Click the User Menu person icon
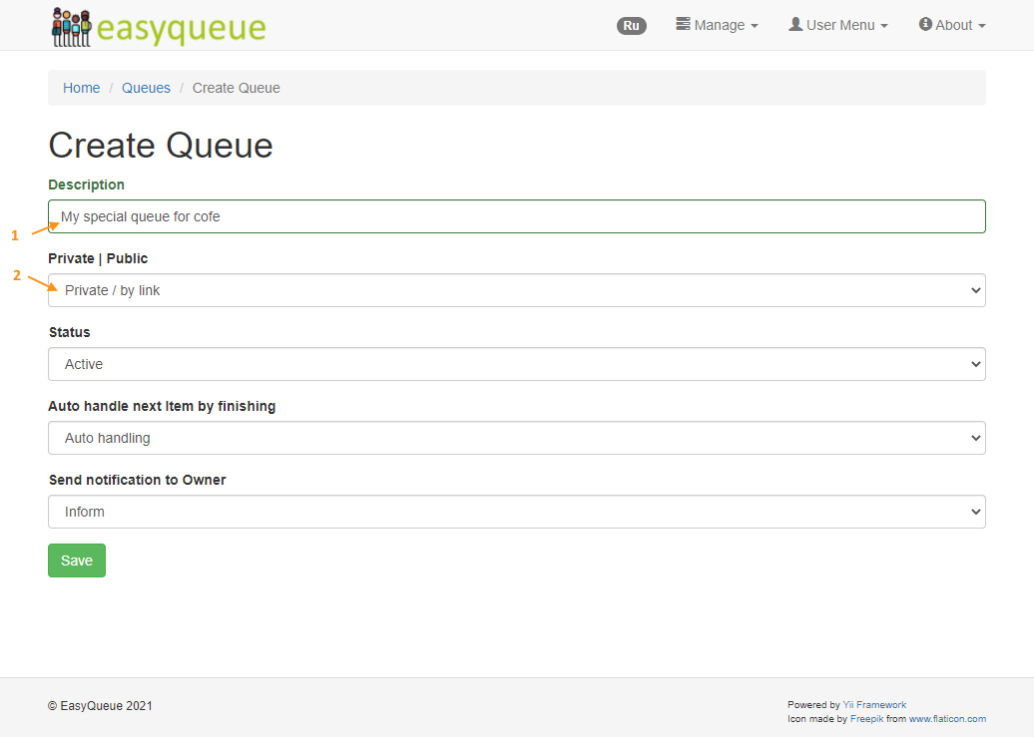Viewport: 1034px width, 737px height. coord(795,24)
